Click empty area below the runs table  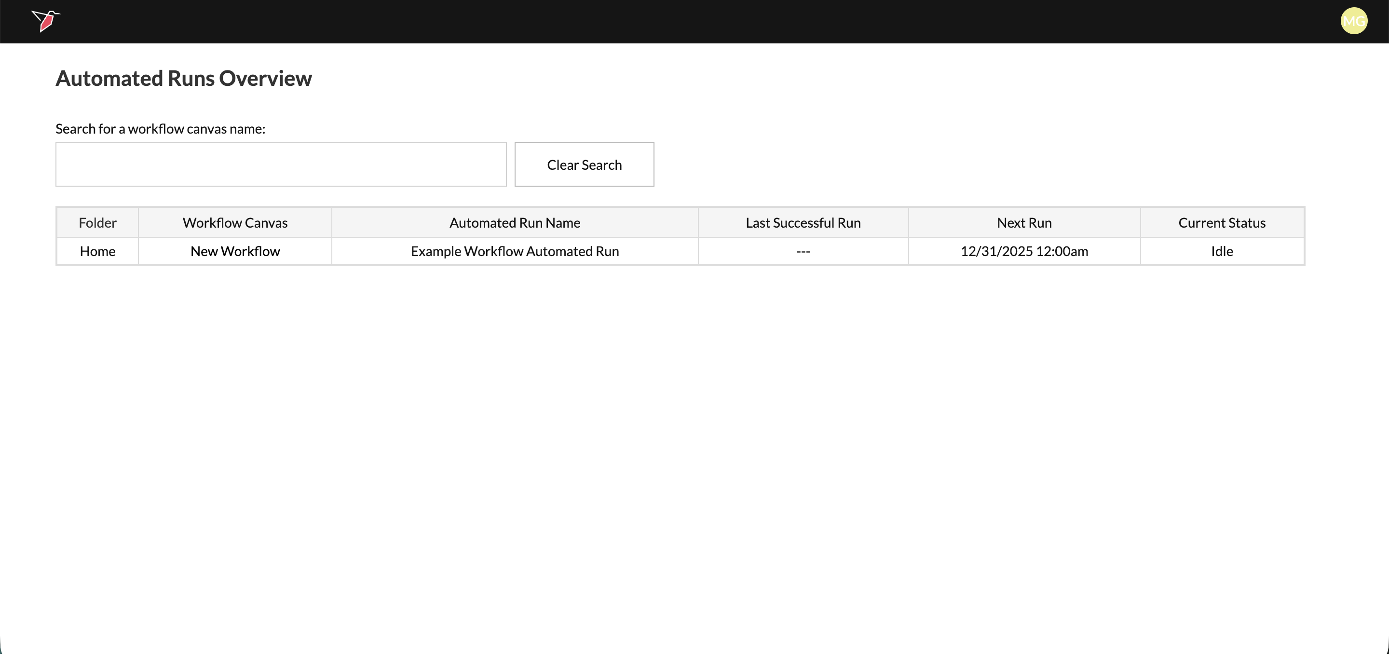point(694,431)
